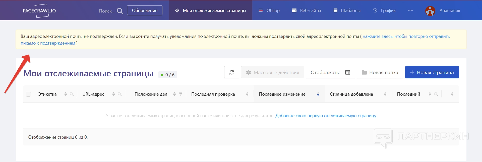
Task: Sort by Этикетка column arrows
Action: (x=66, y=94)
